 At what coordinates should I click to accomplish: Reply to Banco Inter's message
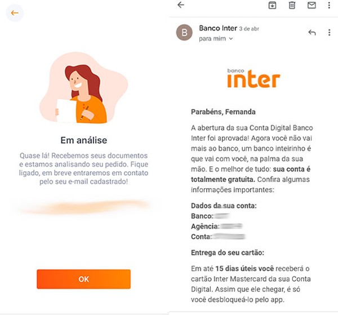point(312,33)
